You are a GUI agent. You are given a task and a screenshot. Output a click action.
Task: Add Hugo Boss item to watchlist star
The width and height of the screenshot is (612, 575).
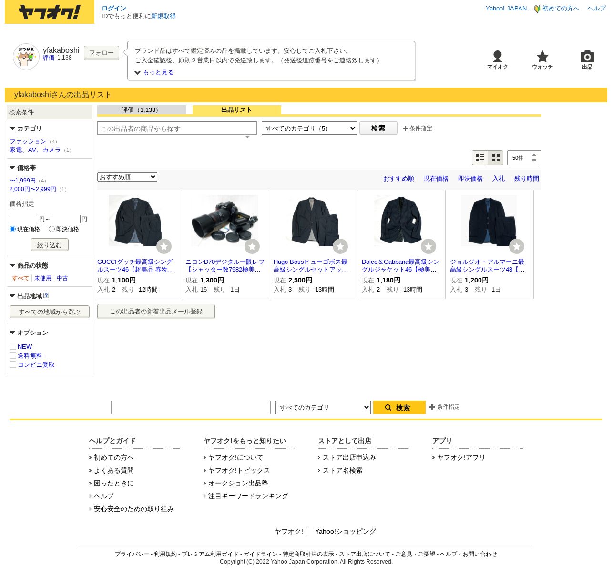(x=340, y=246)
